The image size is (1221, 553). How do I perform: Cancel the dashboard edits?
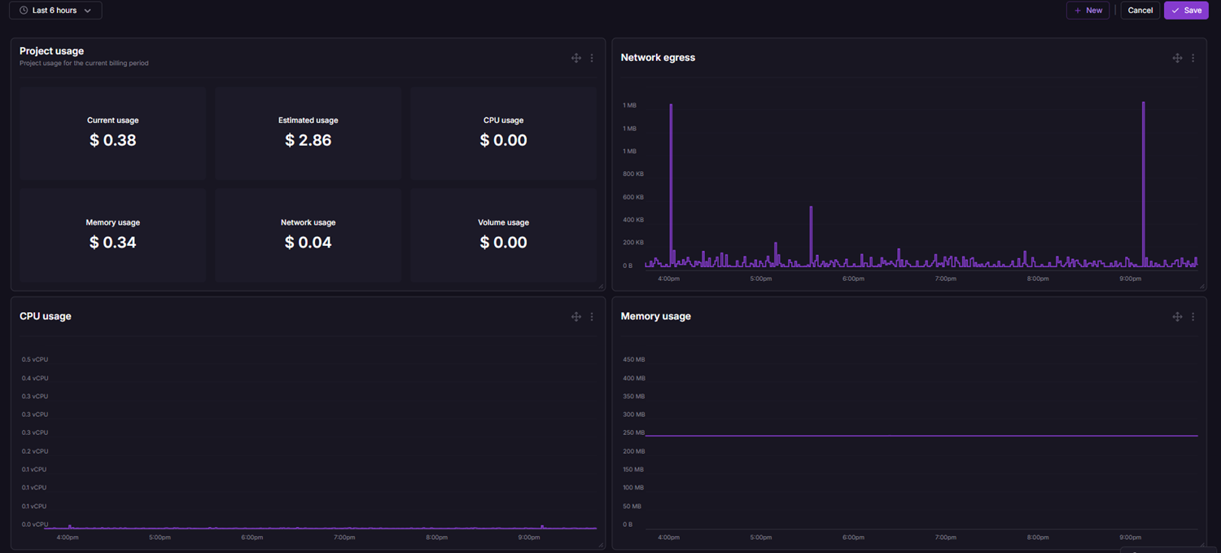pyautogui.click(x=1140, y=11)
